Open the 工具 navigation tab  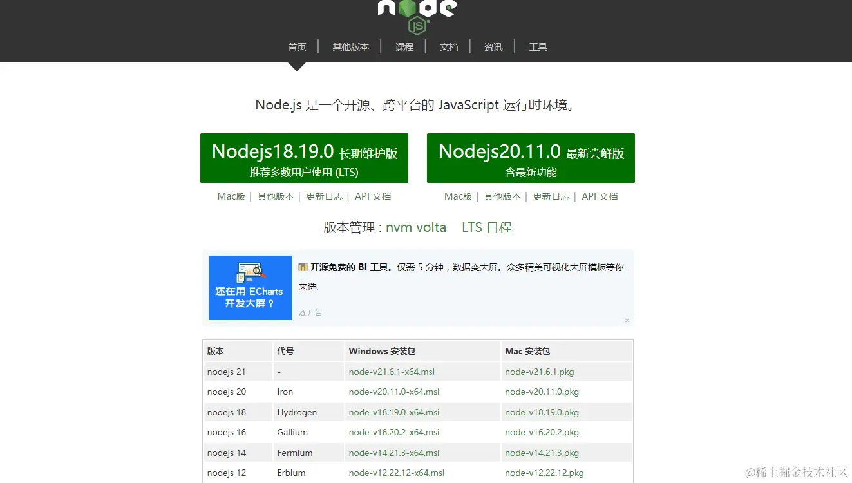pyautogui.click(x=538, y=47)
